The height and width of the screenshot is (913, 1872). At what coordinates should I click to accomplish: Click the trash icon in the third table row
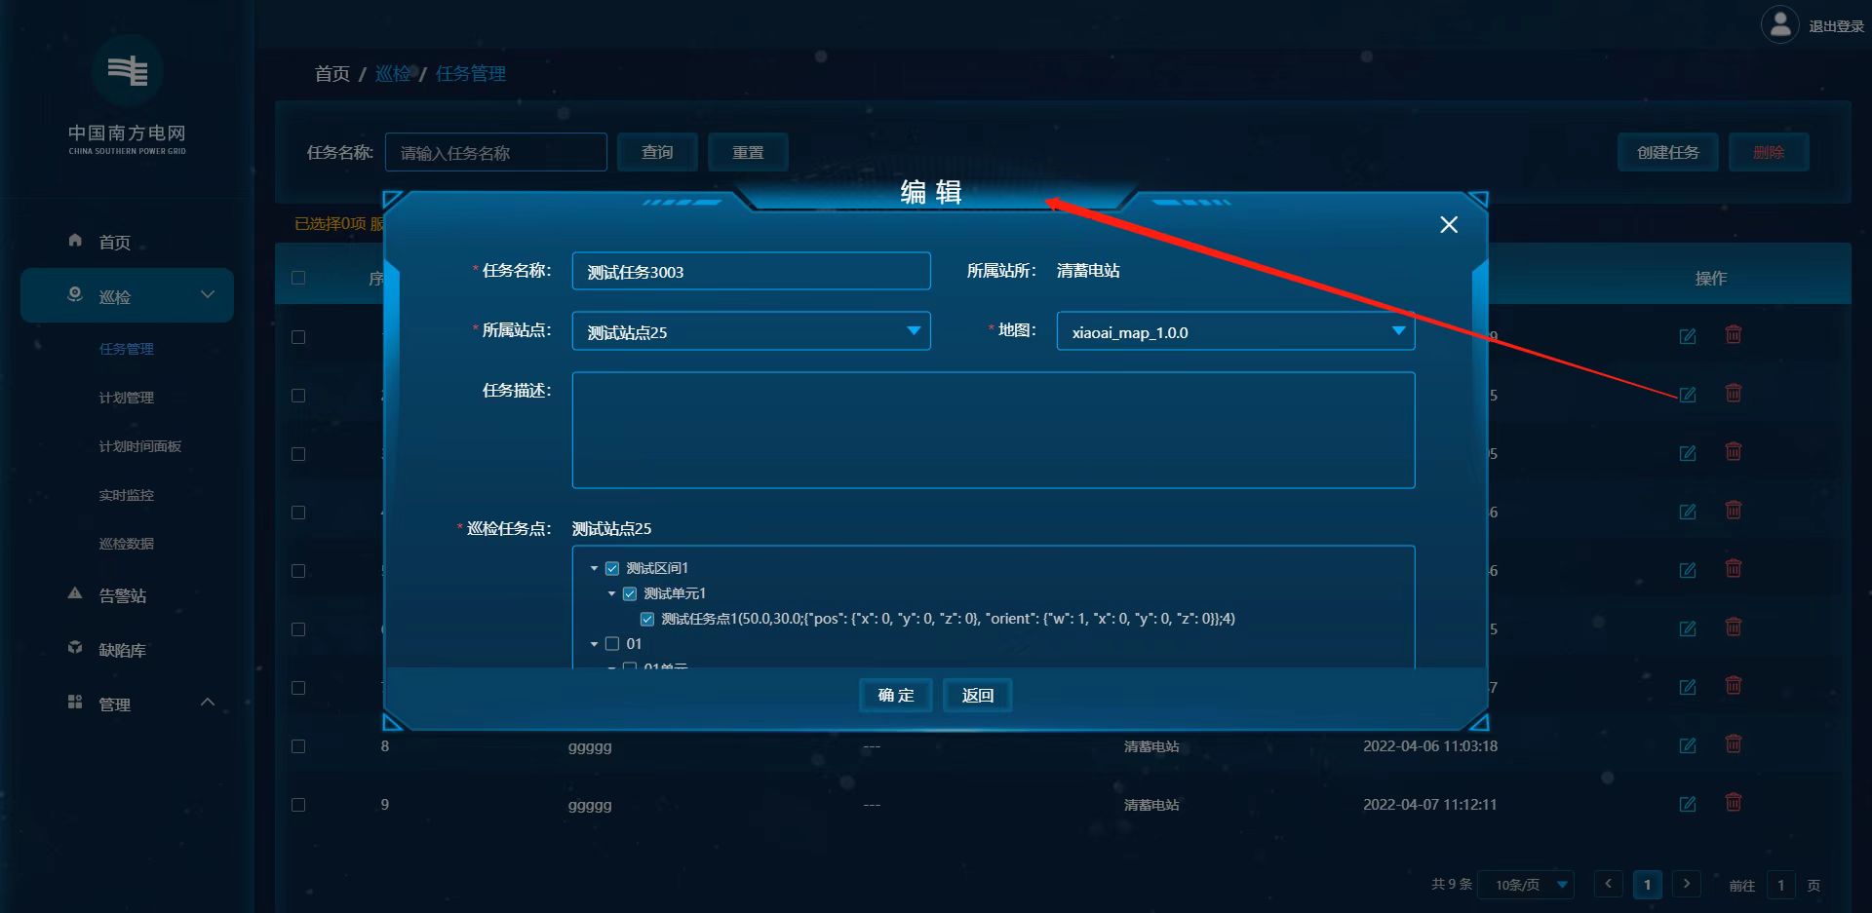[x=1733, y=452]
